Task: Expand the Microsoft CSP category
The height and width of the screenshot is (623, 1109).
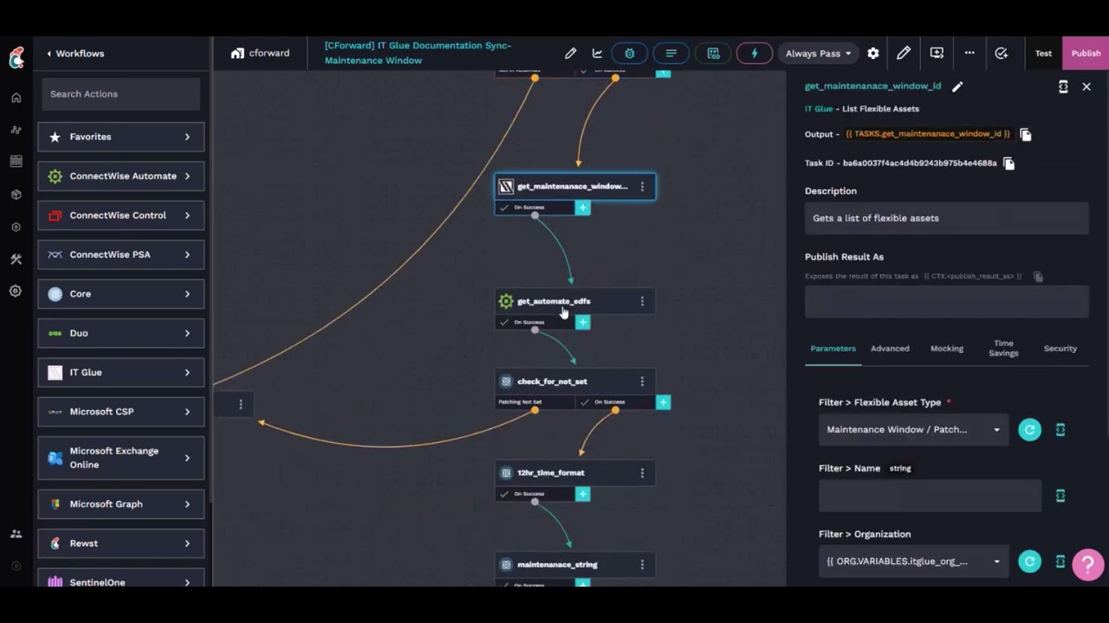Action: point(120,412)
